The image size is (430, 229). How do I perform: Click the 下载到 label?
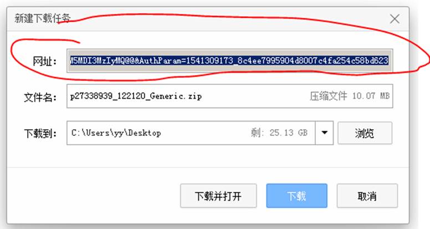tap(40, 134)
